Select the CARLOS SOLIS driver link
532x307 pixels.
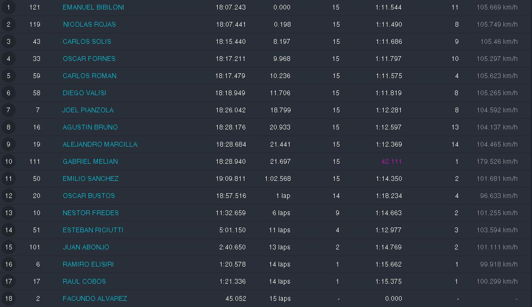(x=87, y=41)
